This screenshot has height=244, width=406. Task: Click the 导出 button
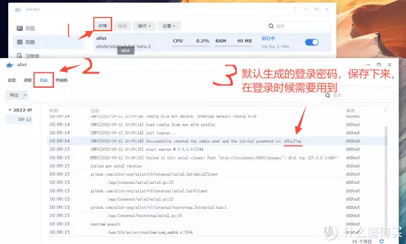click(x=14, y=95)
